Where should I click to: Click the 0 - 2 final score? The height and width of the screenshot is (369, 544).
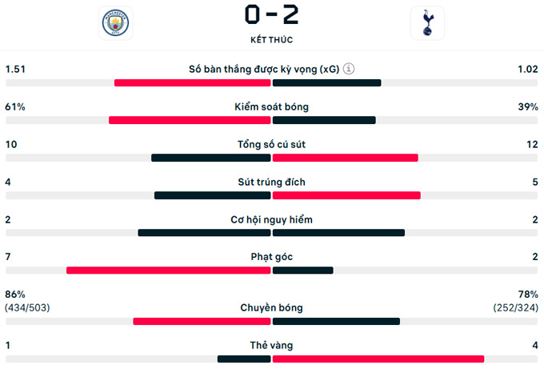tap(272, 14)
